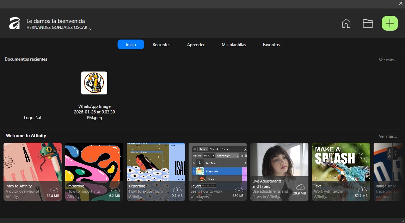Download the Layers tutorial cloud icon
This screenshot has width=405, height=223.
tap(239, 190)
